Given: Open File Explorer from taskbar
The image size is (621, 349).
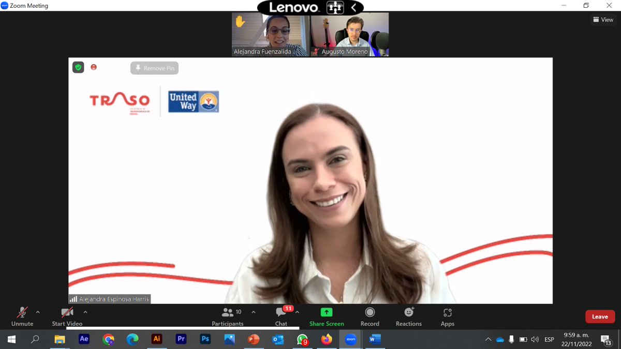Looking at the screenshot, I should 60,339.
